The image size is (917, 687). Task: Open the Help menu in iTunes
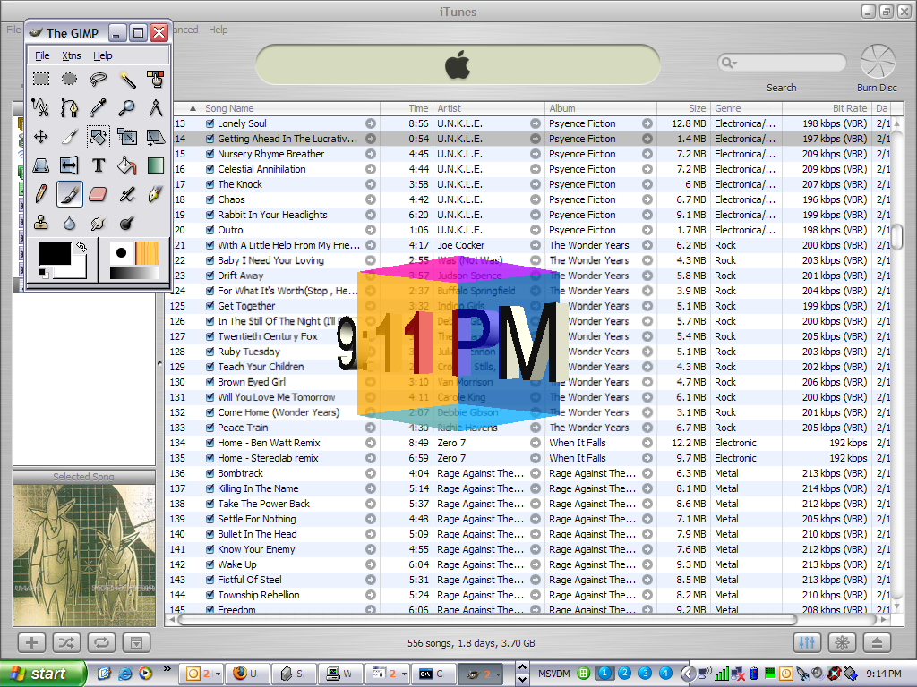[219, 30]
